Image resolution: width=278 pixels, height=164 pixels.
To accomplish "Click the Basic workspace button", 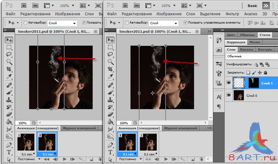I will coord(253,6).
